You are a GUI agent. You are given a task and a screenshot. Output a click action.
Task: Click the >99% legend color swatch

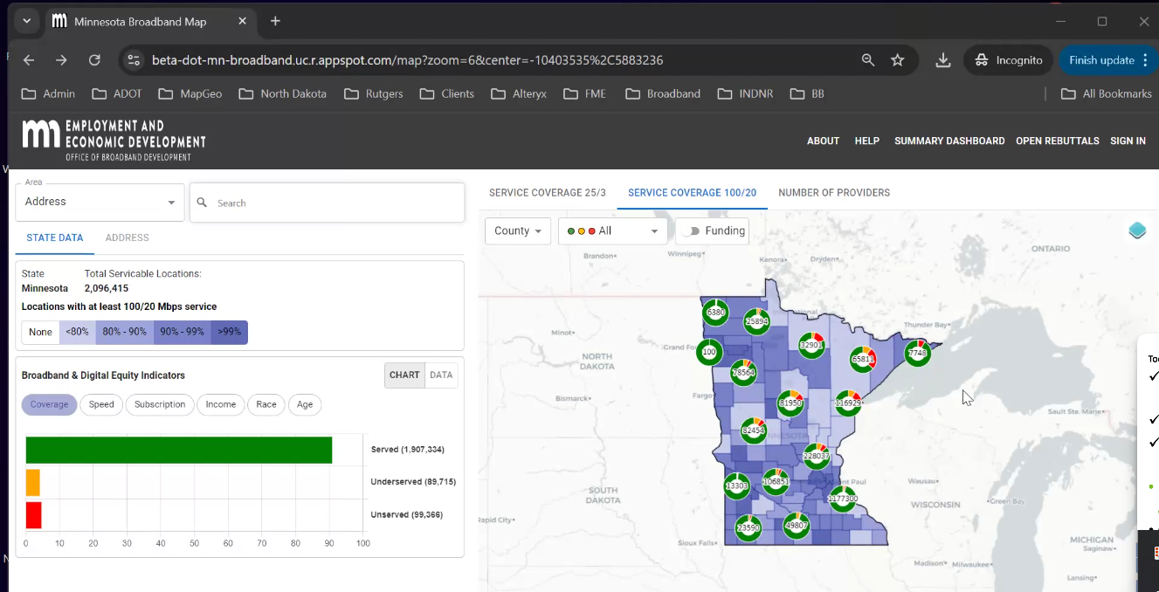(229, 332)
